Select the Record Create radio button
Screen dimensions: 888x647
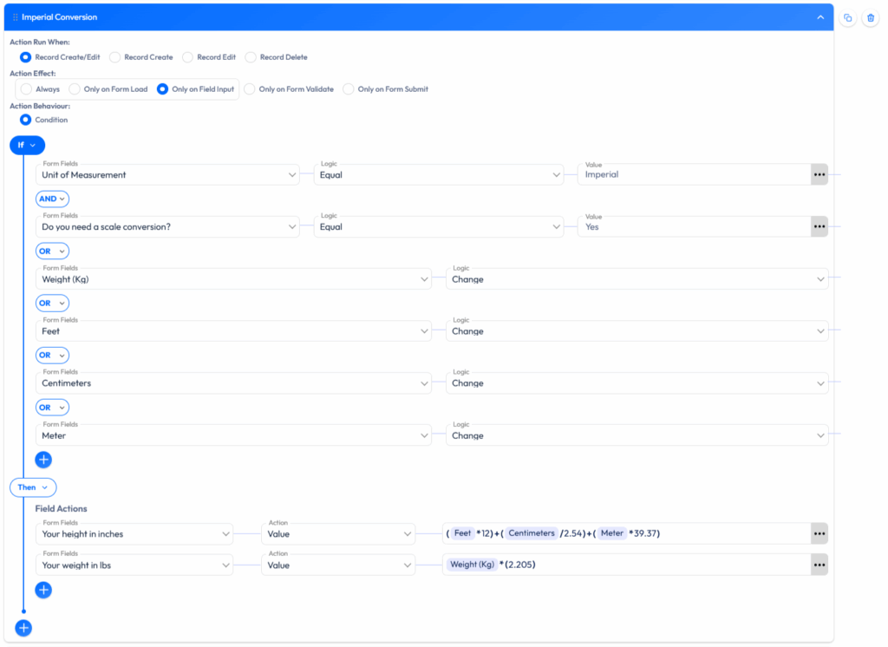click(x=115, y=57)
